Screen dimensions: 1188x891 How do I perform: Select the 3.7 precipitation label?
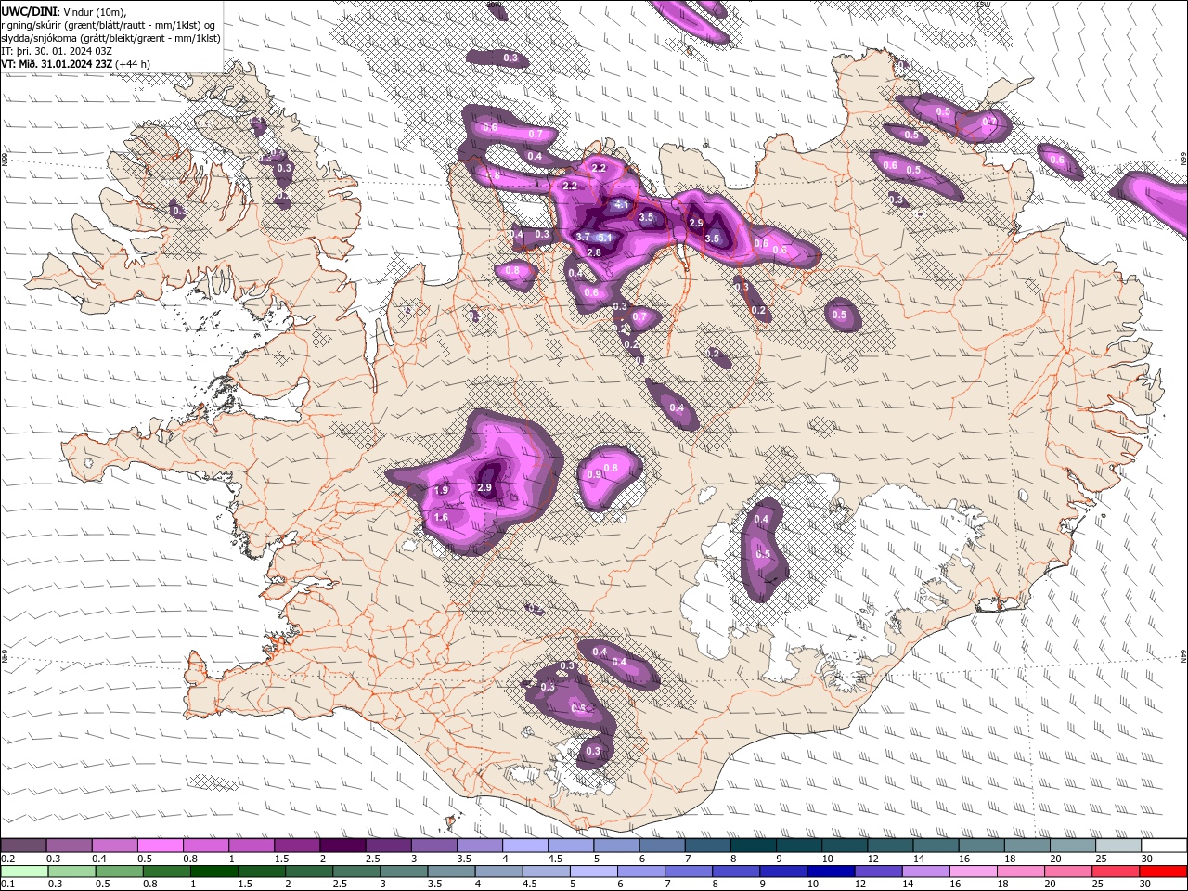point(584,238)
